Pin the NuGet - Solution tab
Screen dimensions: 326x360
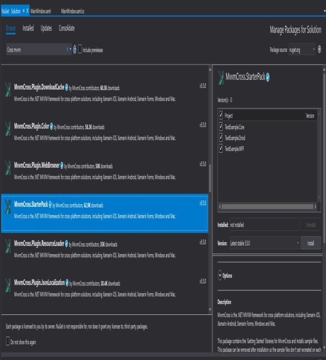(23, 11)
